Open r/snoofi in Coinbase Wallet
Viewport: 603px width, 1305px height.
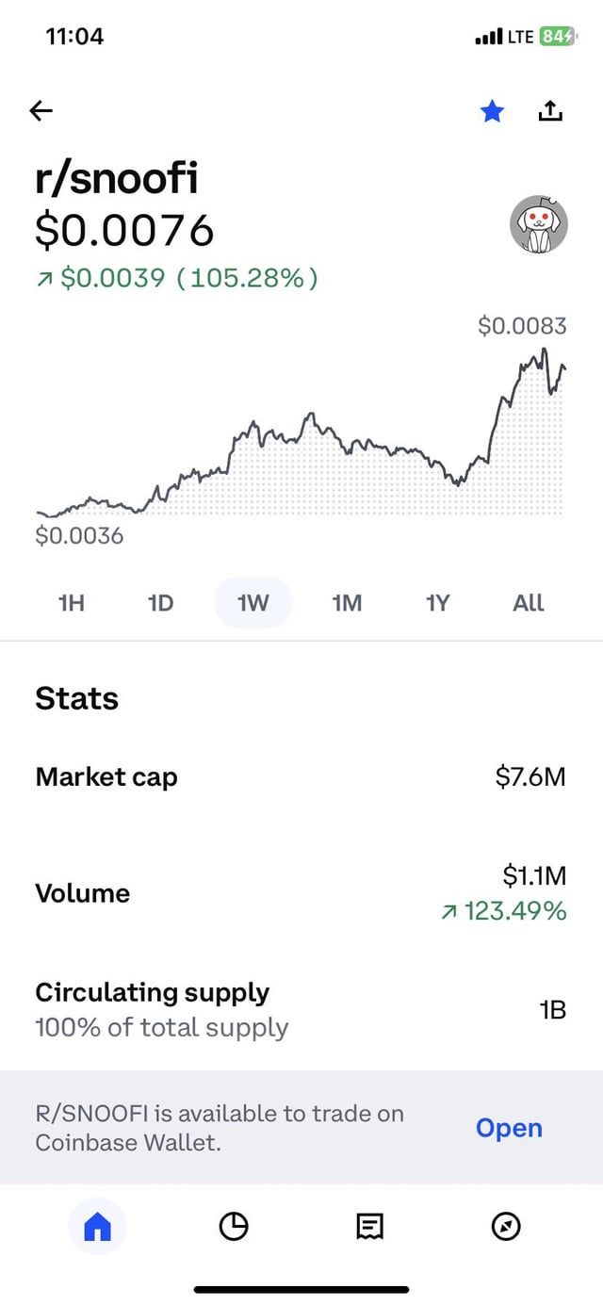[509, 1128]
